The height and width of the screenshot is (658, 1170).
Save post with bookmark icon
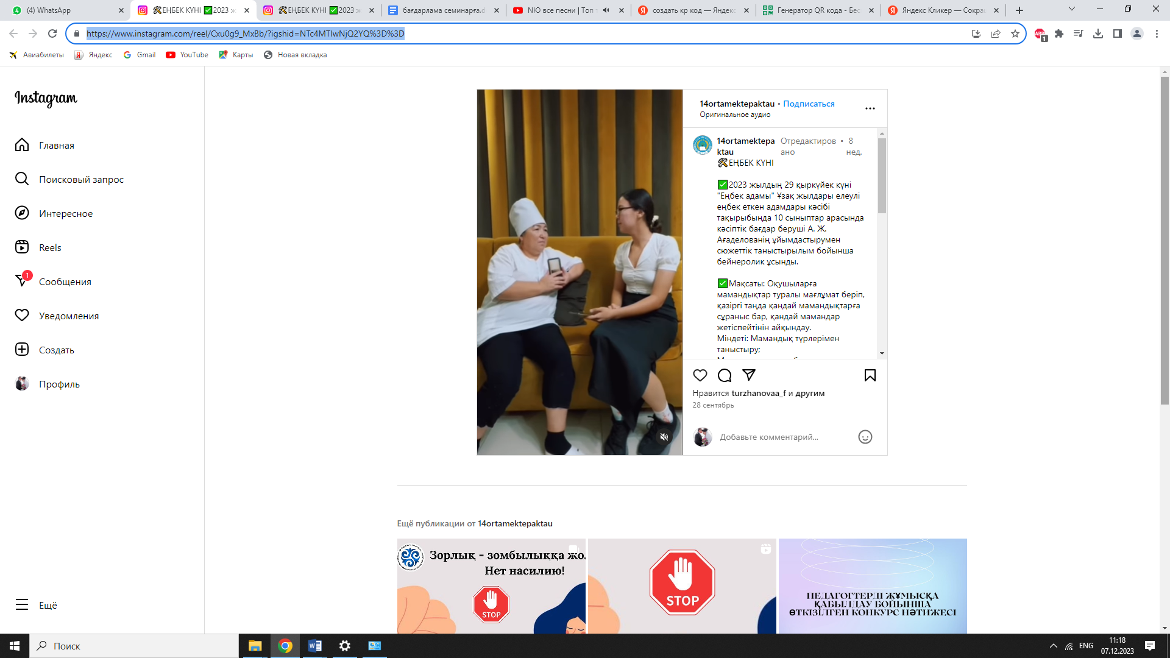tap(870, 375)
